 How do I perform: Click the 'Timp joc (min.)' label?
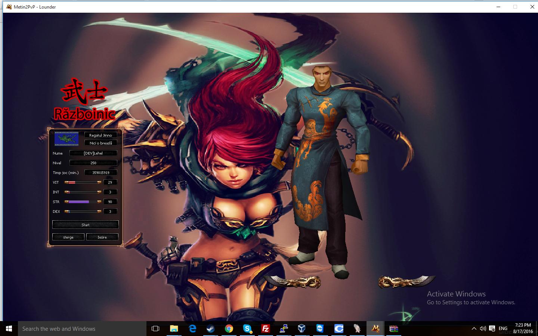[66, 172]
